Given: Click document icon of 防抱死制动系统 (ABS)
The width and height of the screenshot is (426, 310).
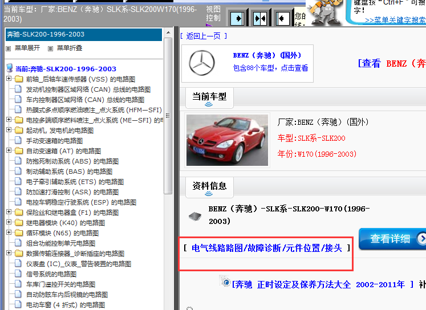Looking at the screenshot, I should pos(18,161).
